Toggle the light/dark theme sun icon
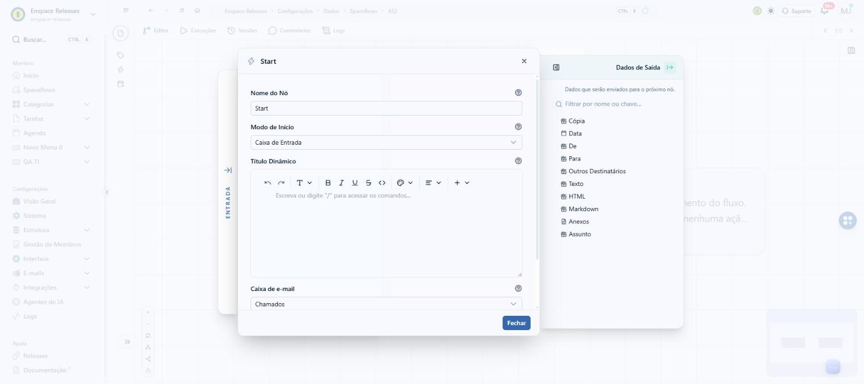This screenshot has width=864, height=384. click(771, 11)
